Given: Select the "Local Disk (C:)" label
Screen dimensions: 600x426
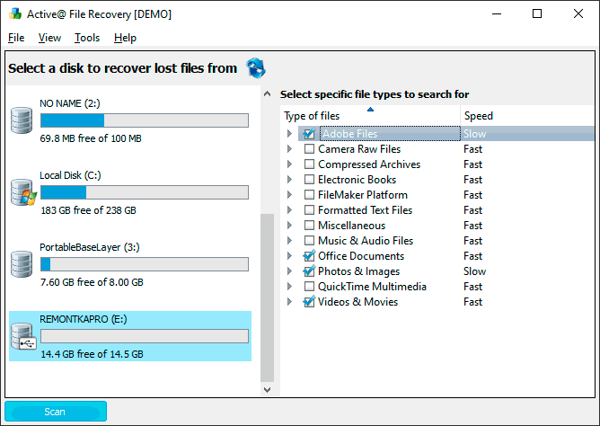Looking at the screenshot, I should click(70, 175).
